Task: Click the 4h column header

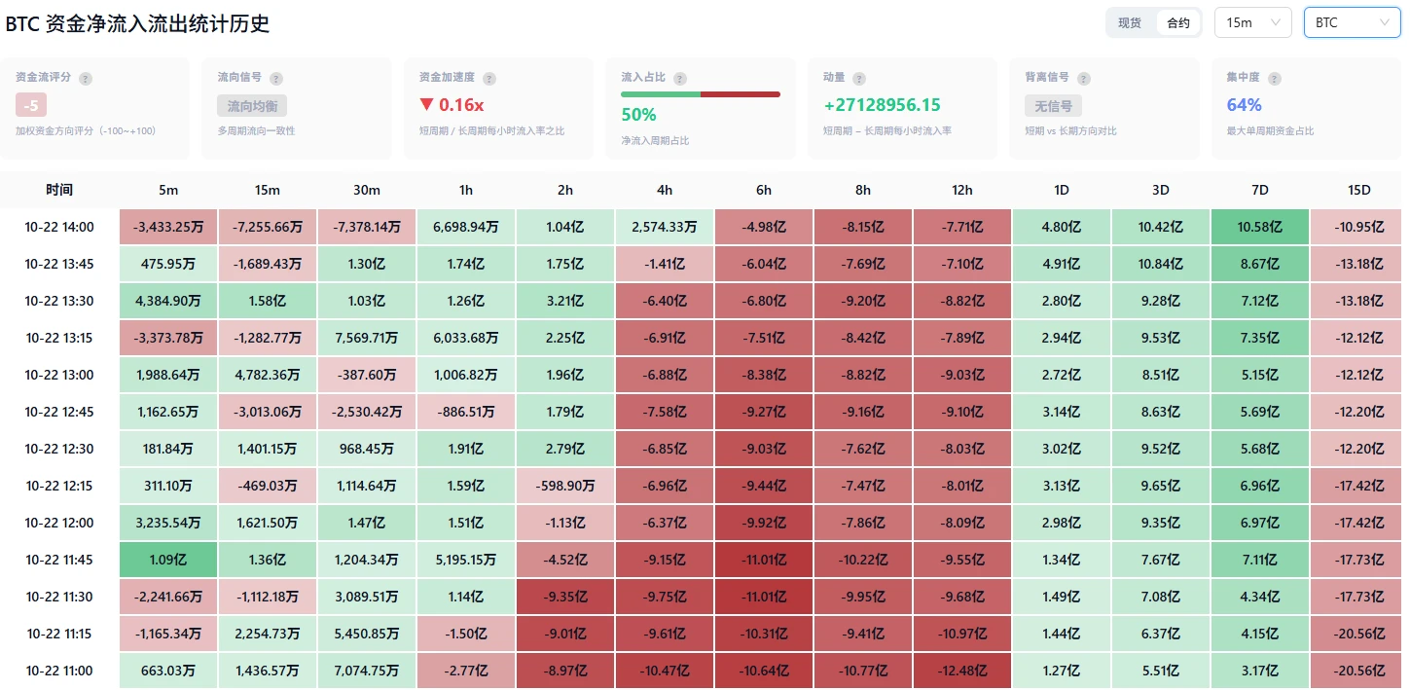Action: [665, 190]
